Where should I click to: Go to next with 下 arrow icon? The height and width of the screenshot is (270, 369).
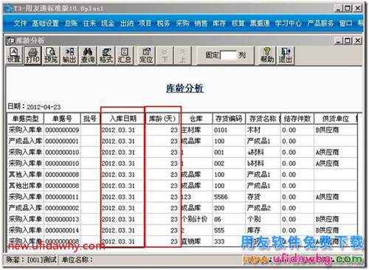(x=165, y=55)
